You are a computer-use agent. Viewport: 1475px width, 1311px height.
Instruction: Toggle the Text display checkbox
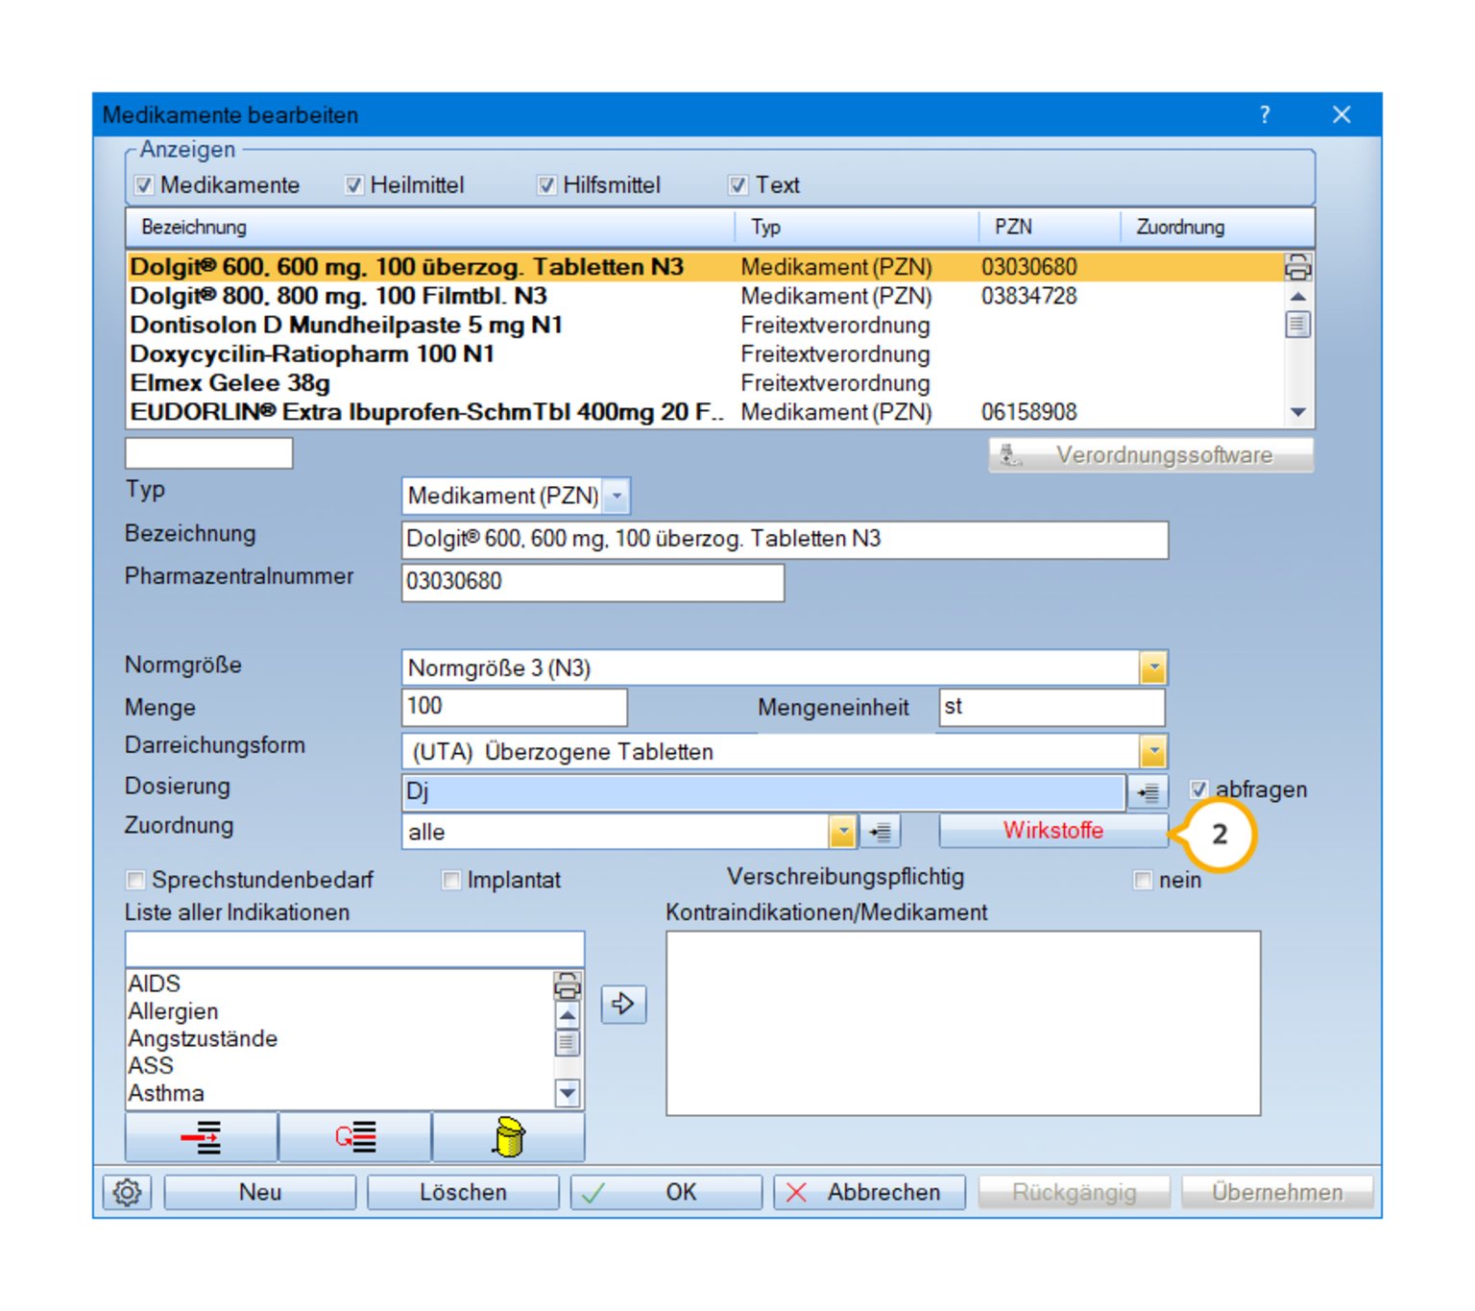(x=737, y=185)
